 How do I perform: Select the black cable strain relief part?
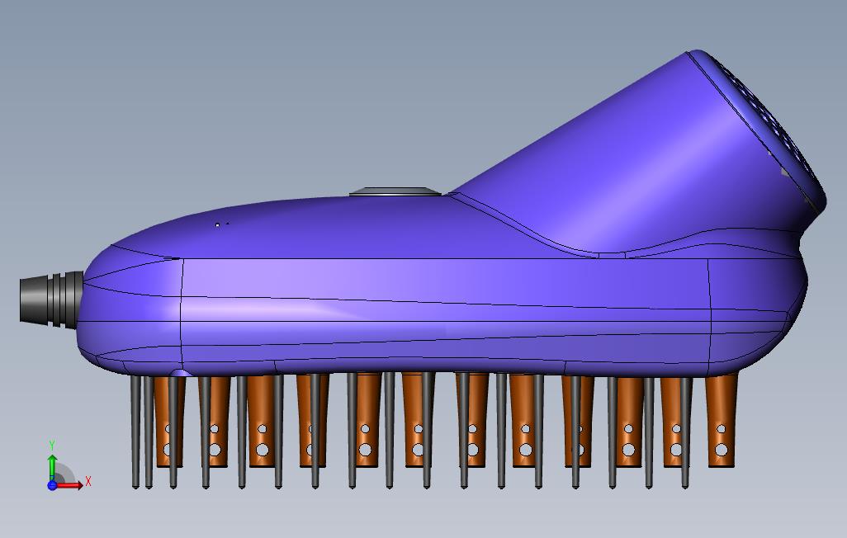[x=51, y=300]
